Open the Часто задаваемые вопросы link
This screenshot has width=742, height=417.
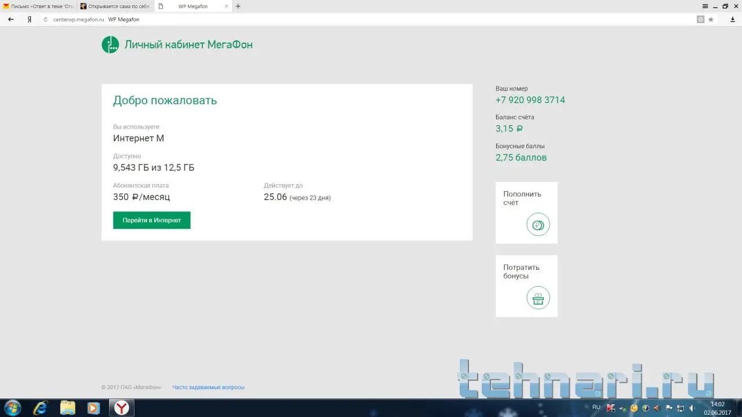pyautogui.click(x=208, y=387)
